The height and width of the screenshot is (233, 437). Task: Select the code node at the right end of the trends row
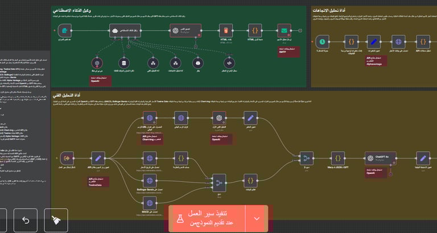(423, 41)
